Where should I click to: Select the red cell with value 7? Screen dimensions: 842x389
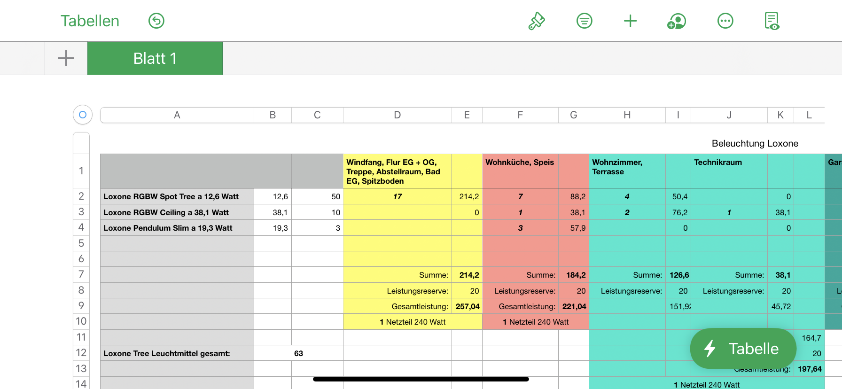521,196
